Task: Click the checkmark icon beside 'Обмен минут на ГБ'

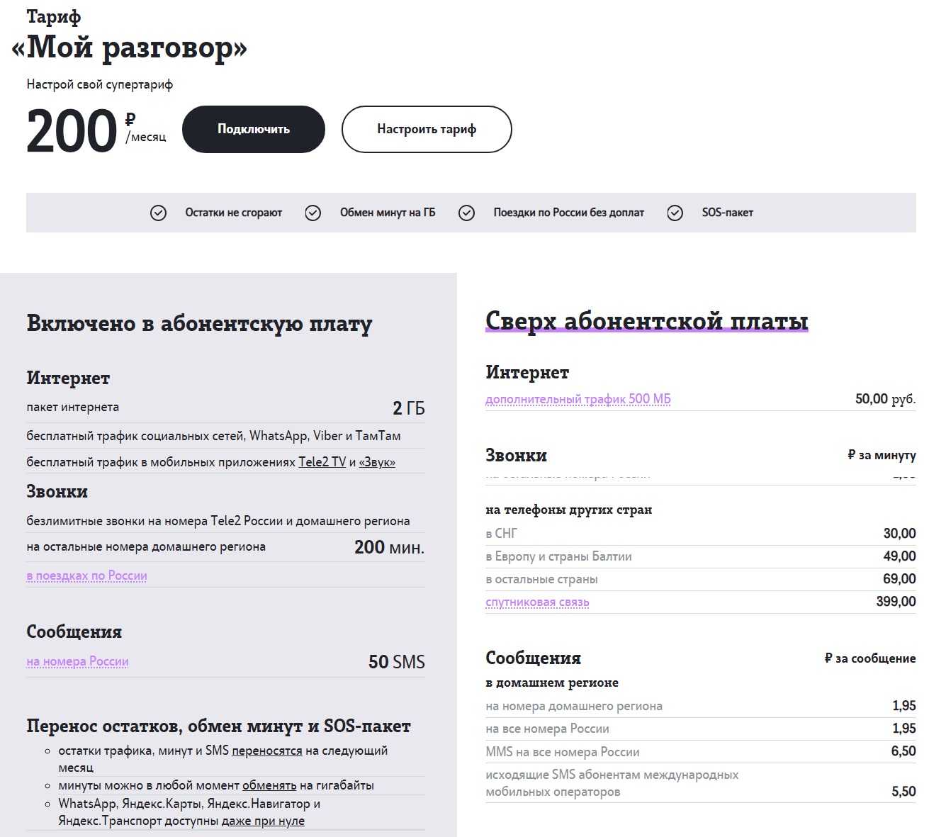Action: (x=312, y=213)
